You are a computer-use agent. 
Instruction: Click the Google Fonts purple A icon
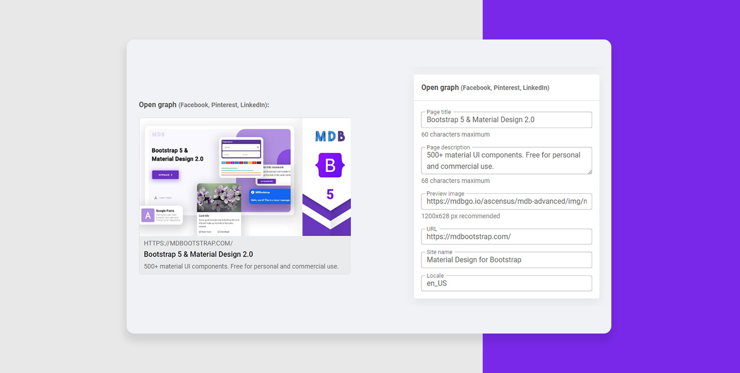pos(147,216)
